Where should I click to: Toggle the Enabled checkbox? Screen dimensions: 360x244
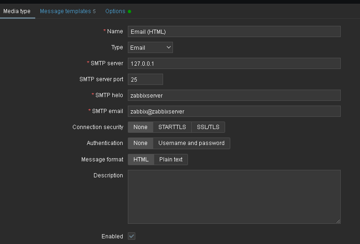[132, 236]
